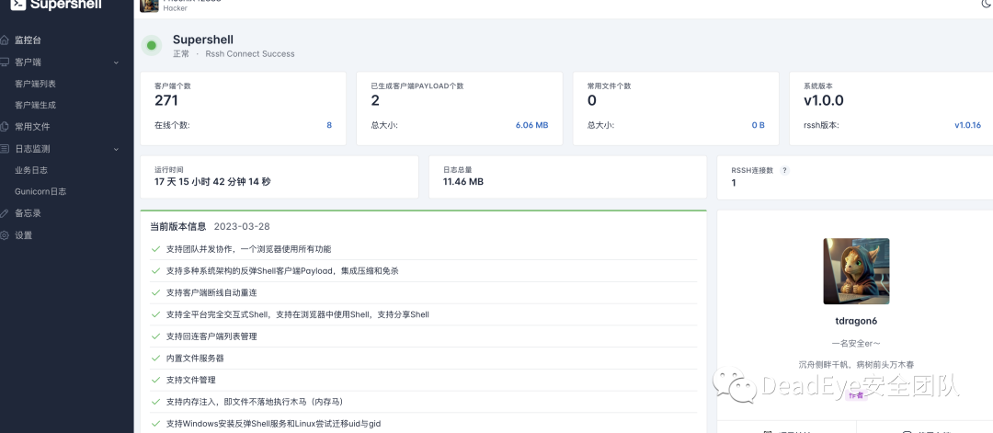Click 运行时间 17 天 15 小时 value

(212, 182)
